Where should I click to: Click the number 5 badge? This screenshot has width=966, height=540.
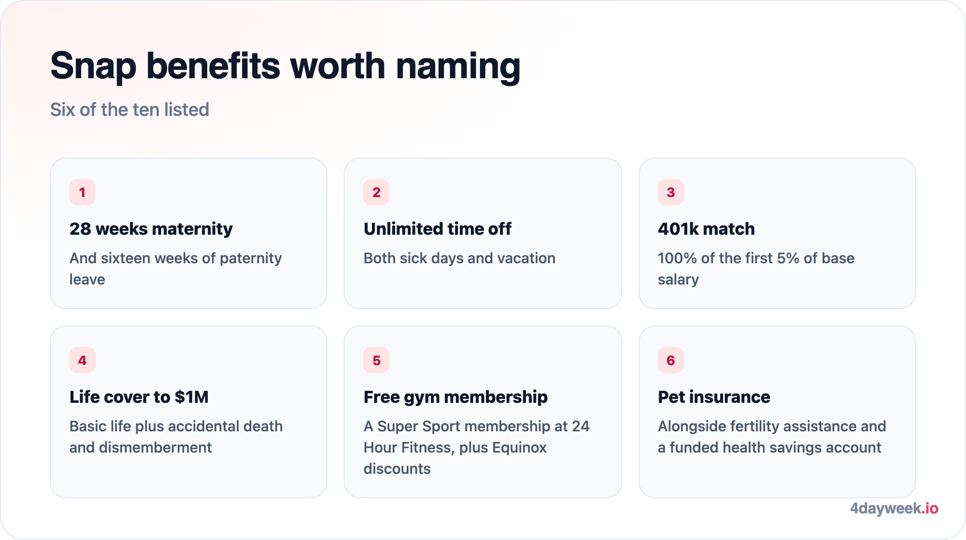pyautogui.click(x=376, y=360)
